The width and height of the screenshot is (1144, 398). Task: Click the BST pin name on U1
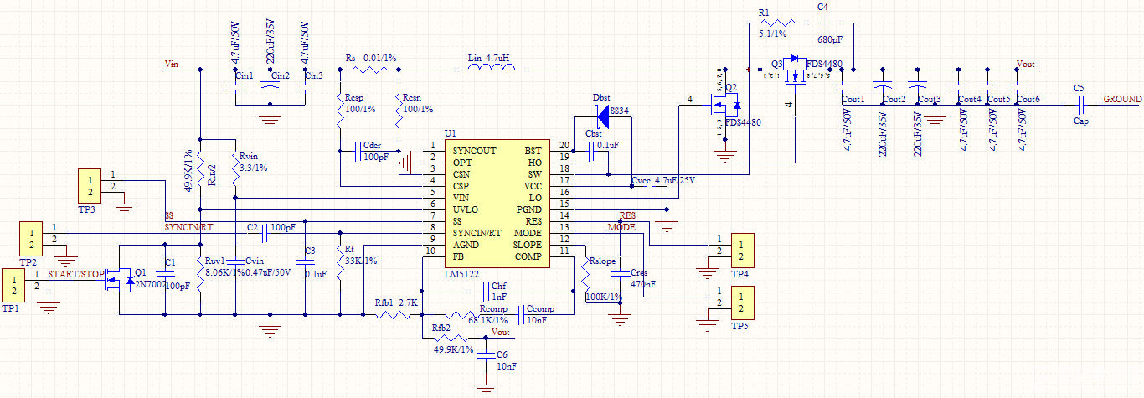(x=533, y=151)
